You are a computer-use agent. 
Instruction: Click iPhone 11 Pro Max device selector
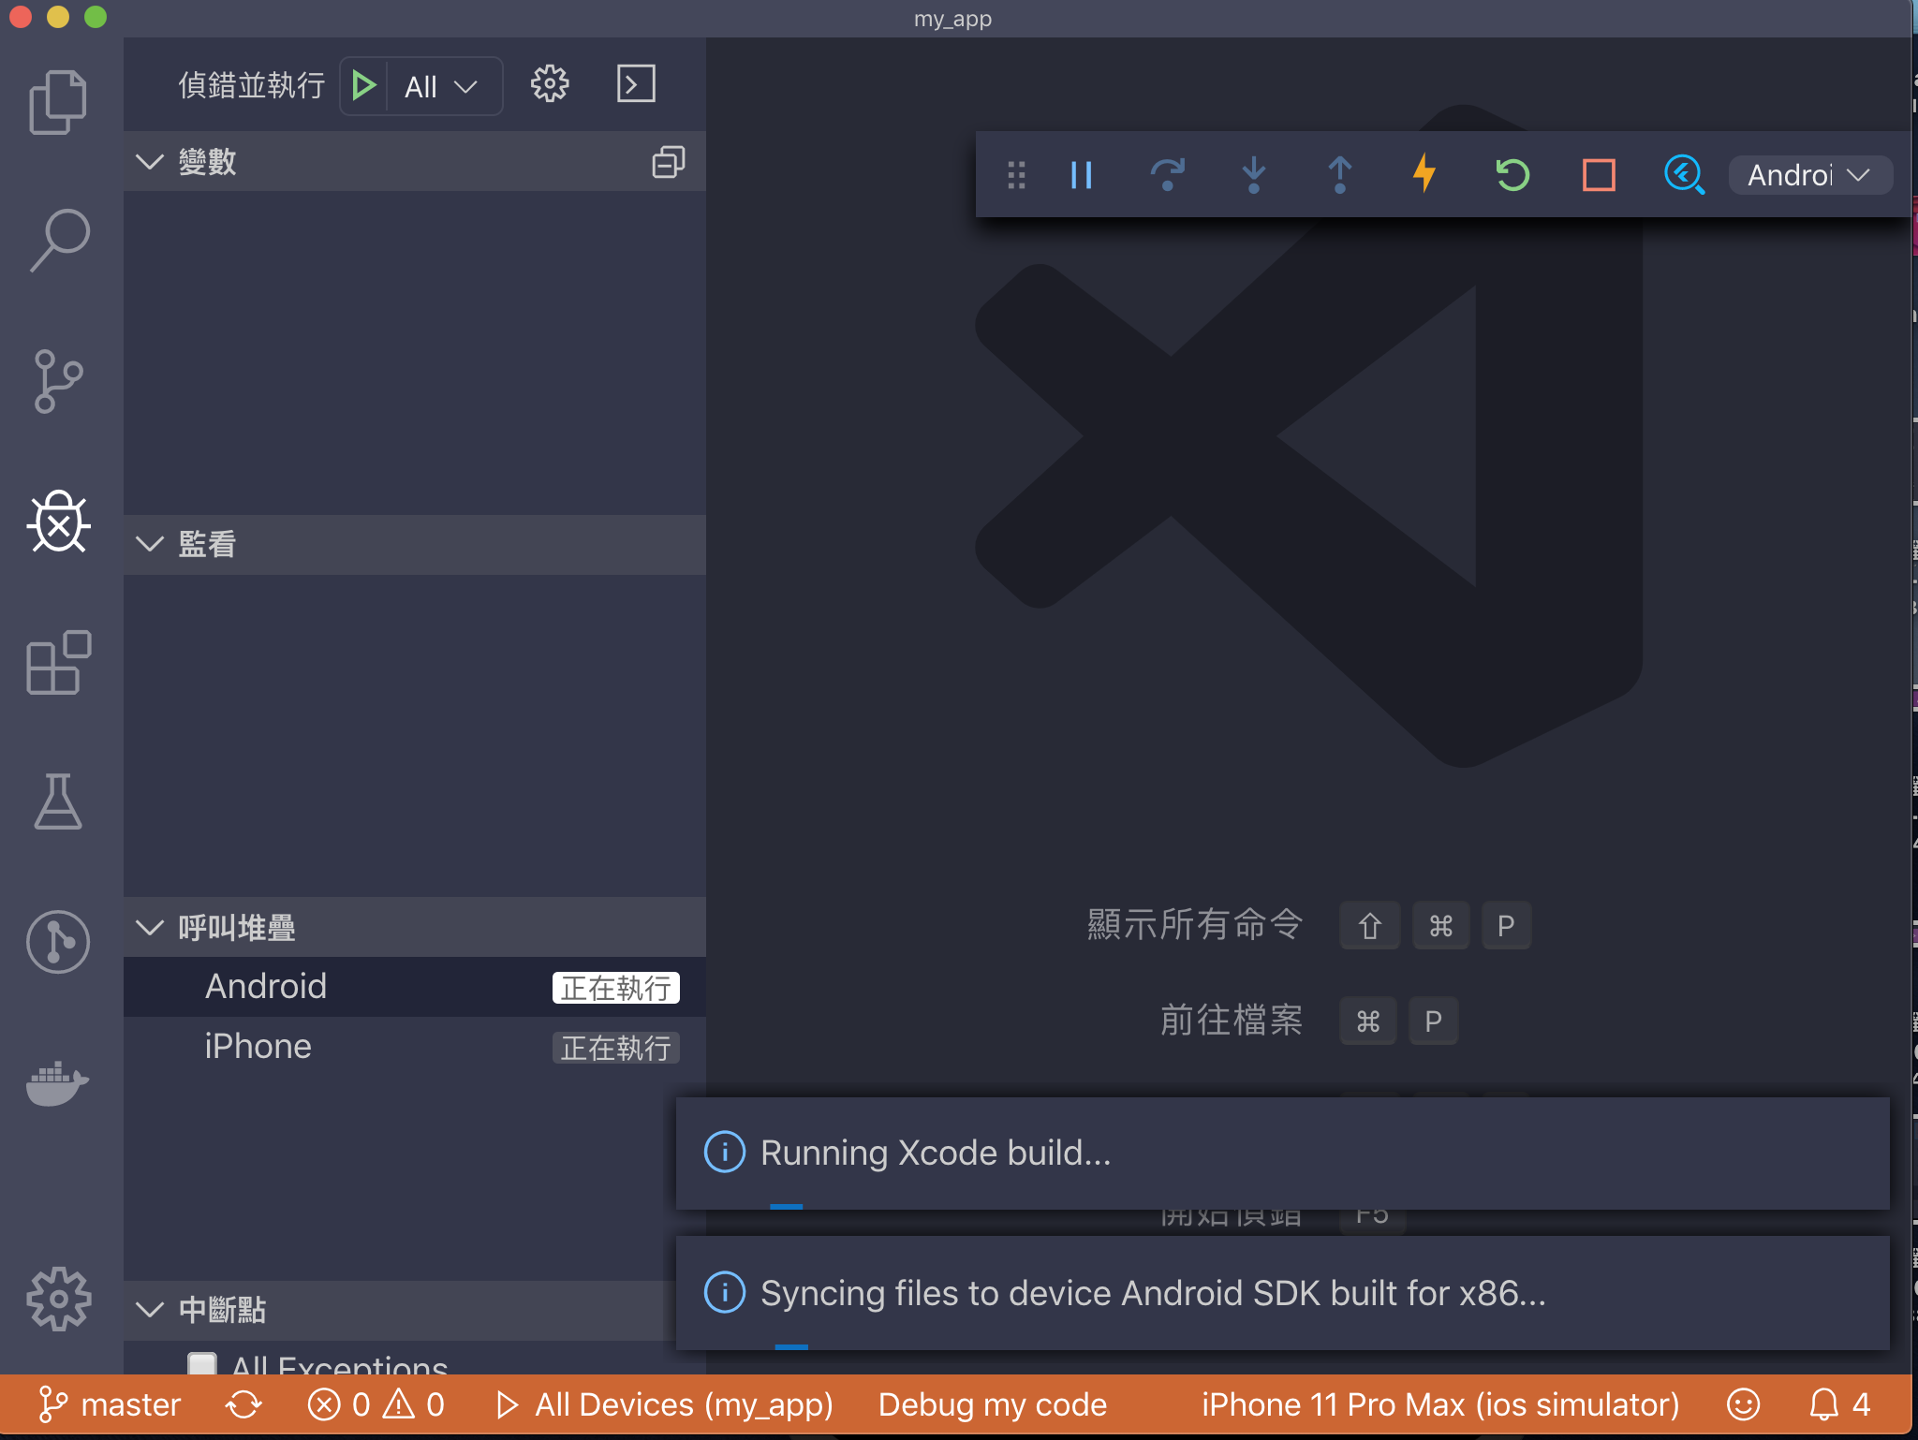[x=1439, y=1404]
